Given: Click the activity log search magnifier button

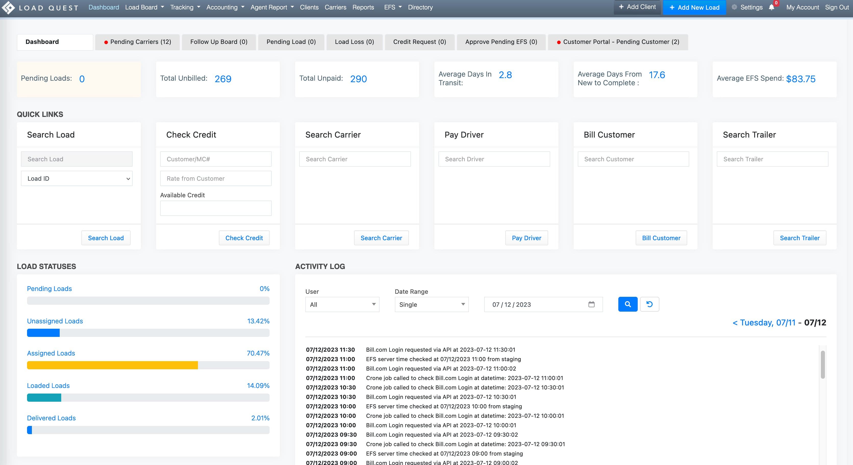Looking at the screenshot, I should coord(628,304).
